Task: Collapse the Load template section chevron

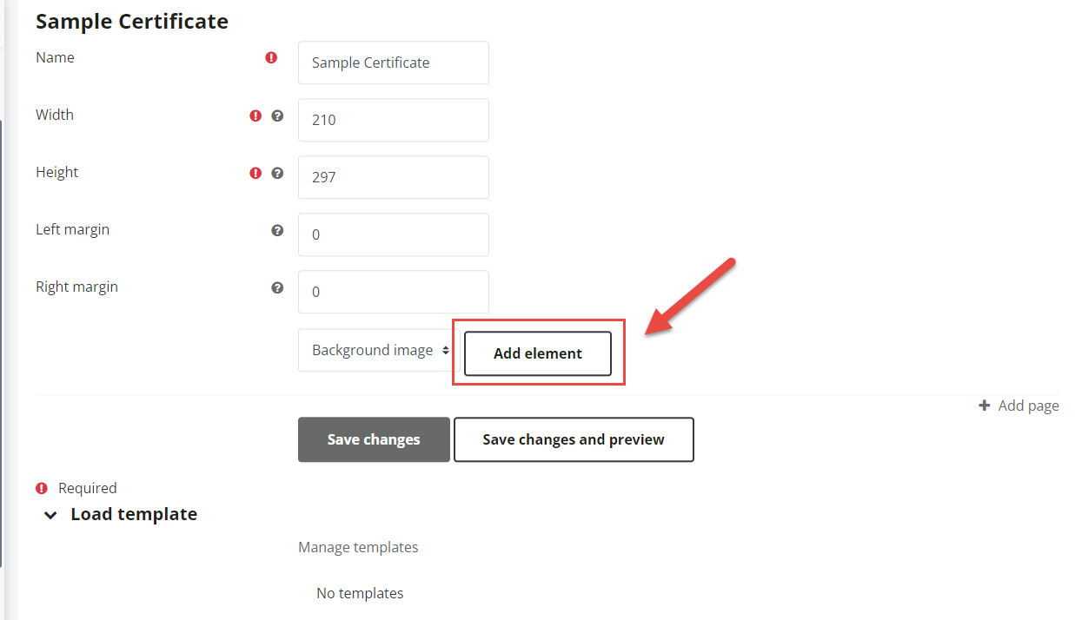Action: click(51, 516)
